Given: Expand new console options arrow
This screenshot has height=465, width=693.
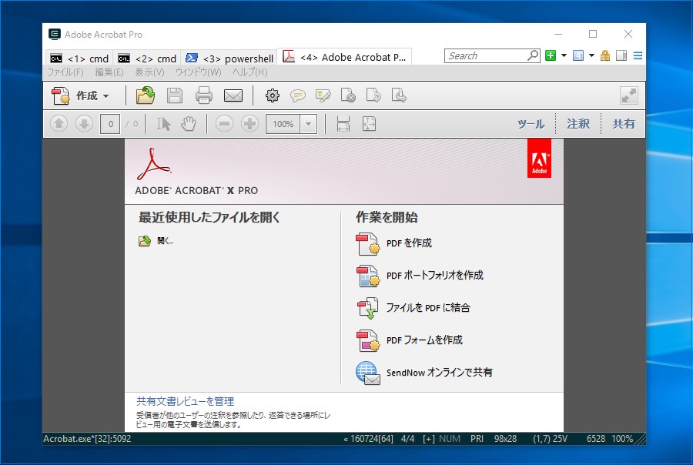Looking at the screenshot, I should point(564,55).
